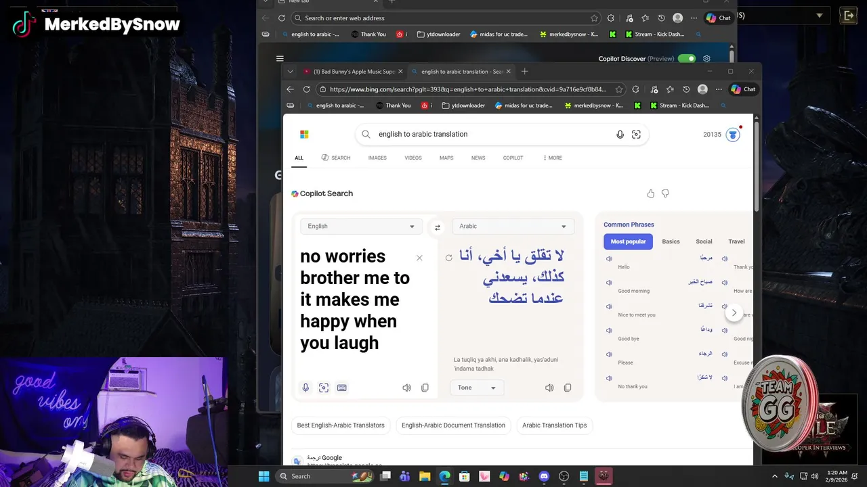Open Discord from the taskbar
The image size is (867, 487).
(544, 476)
